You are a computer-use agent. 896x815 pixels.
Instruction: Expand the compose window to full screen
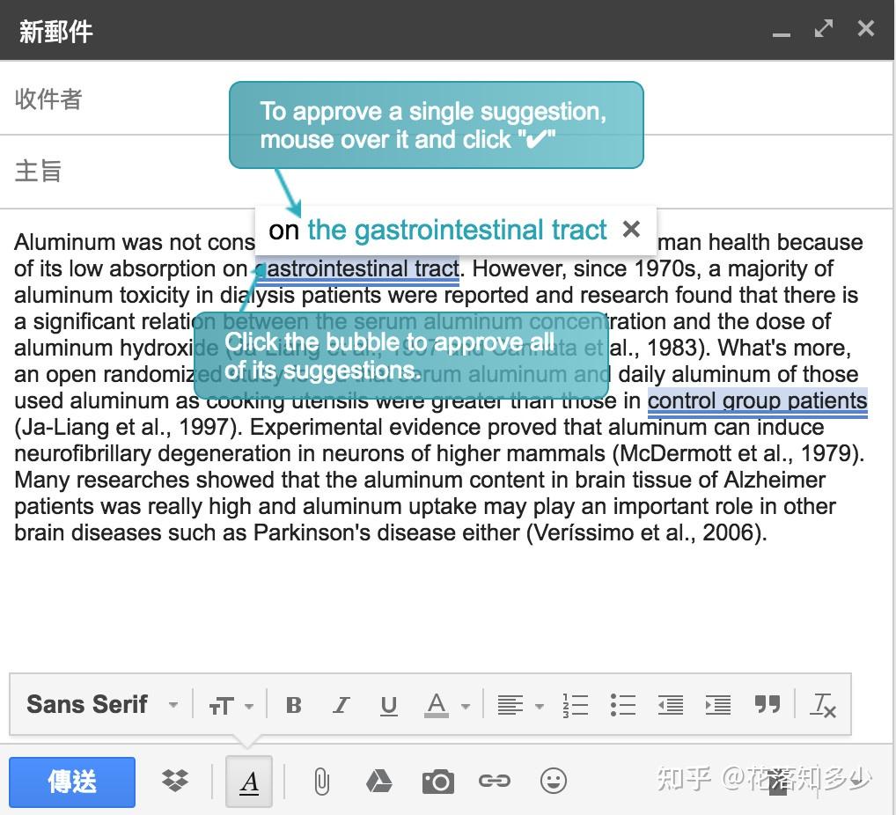click(824, 28)
